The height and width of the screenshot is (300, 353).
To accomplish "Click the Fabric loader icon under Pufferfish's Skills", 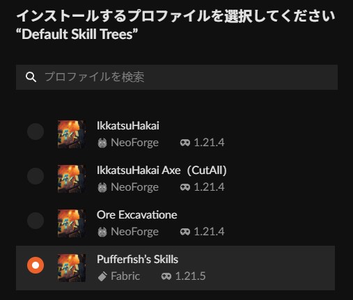I will point(102,276).
